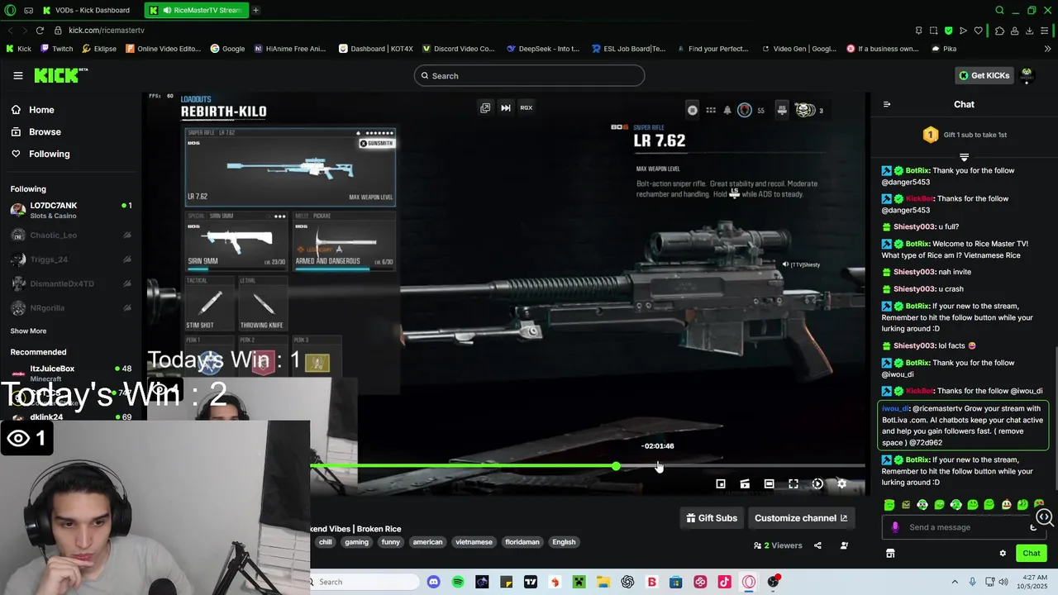Click the Chat send button

click(x=1032, y=553)
